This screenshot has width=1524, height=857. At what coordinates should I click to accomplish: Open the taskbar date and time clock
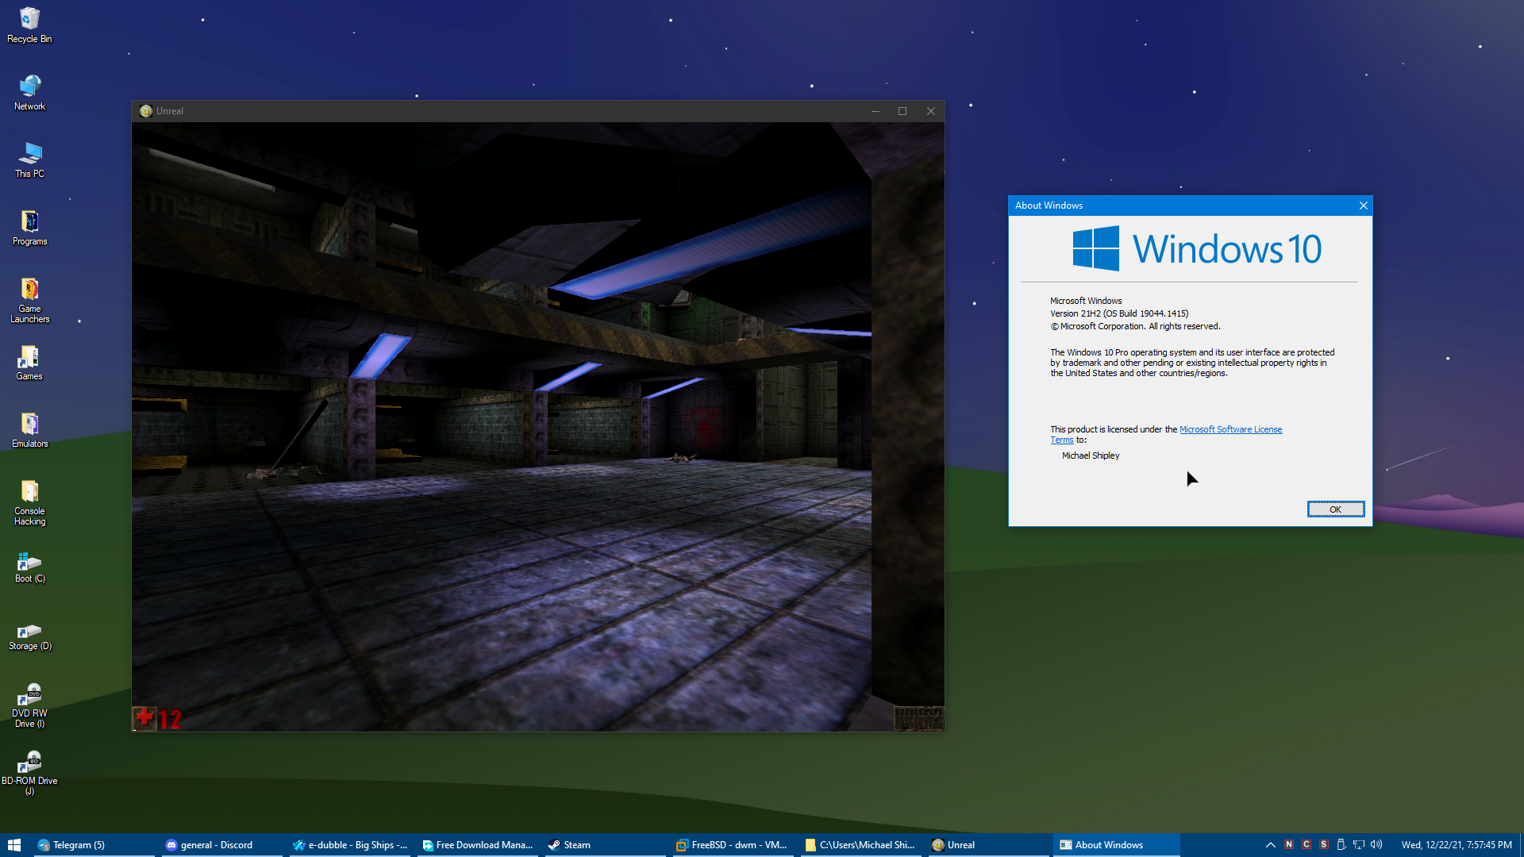(x=1457, y=845)
